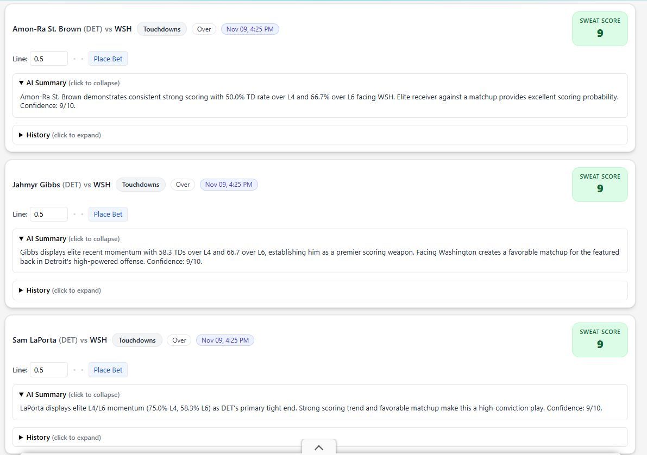Select Touchdowns tag on Sam LaPorta card
The width and height of the screenshot is (647, 455).
point(137,340)
